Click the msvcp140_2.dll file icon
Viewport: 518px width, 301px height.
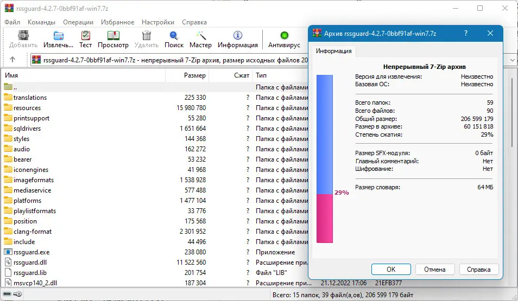[x=8, y=283]
